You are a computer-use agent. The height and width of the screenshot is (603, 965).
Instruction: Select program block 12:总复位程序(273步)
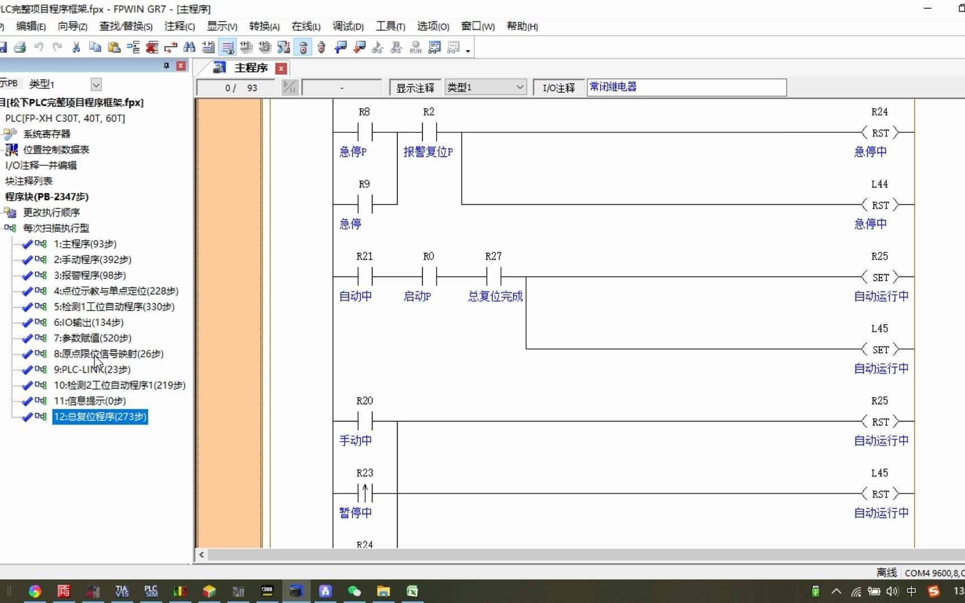click(100, 417)
